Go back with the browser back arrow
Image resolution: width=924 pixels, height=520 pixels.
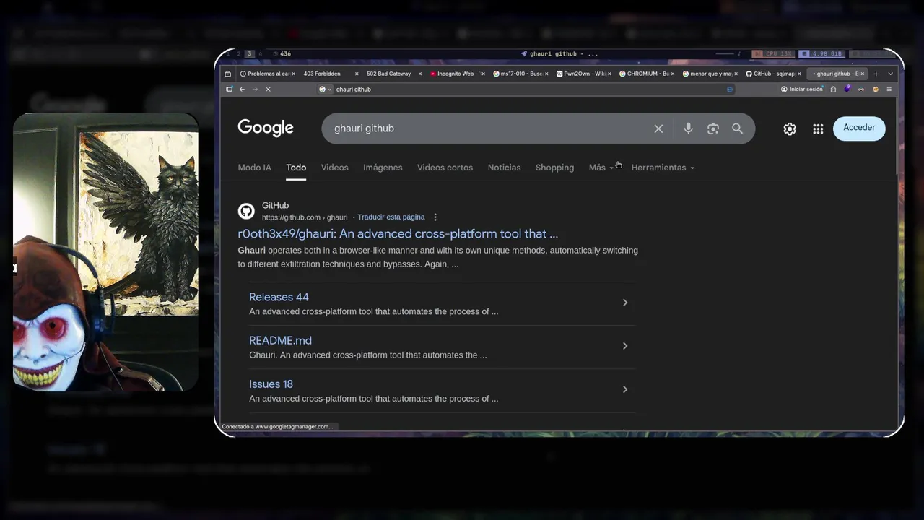pos(242,90)
